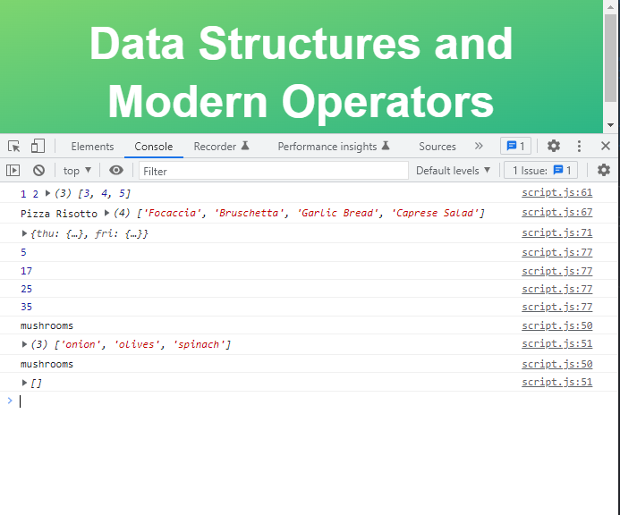Select the Console tab
Viewport: 620px width, 515px height.
point(153,147)
